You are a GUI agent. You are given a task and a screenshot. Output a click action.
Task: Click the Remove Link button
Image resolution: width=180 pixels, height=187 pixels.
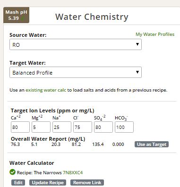tap(87, 183)
